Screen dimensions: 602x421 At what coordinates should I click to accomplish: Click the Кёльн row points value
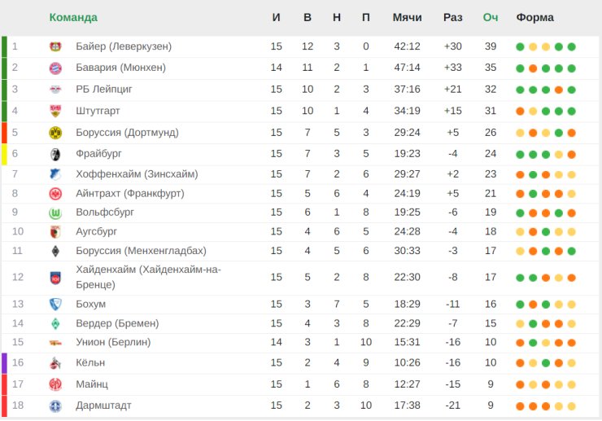tap(491, 362)
